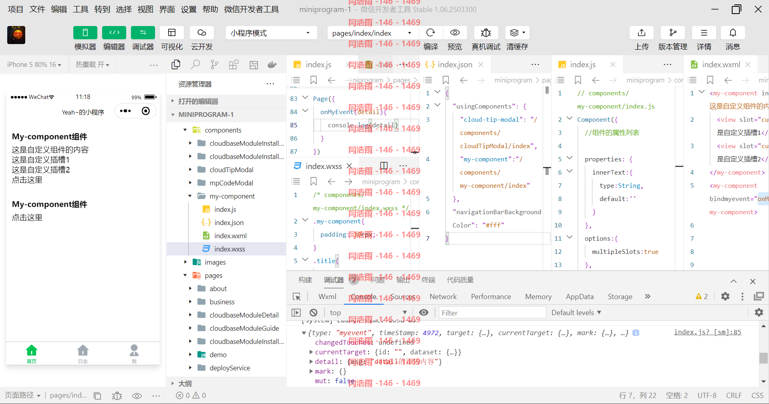Select the about folder under pages
The height and width of the screenshot is (404, 769).
pyautogui.click(x=226, y=288)
